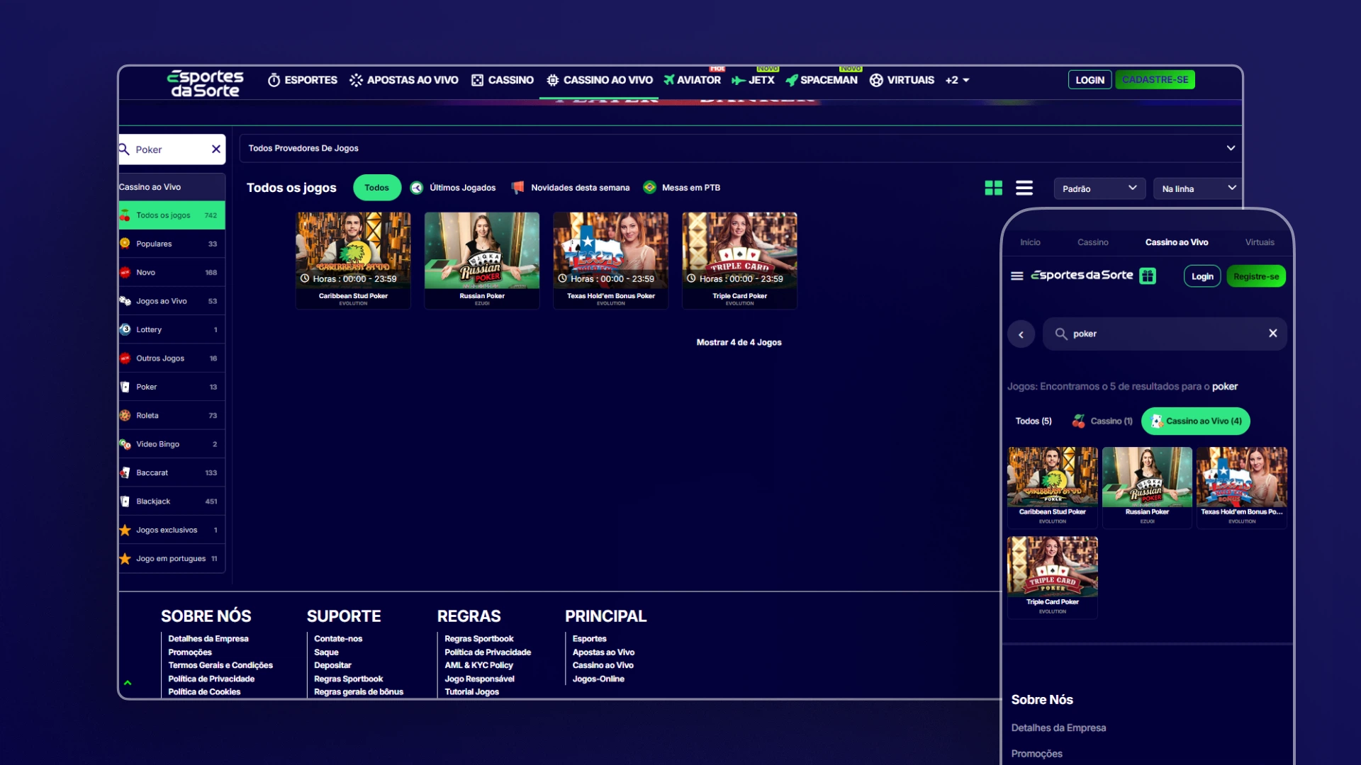The width and height of the screenshot is (1361, 765).
Task: Select Populares category in sidebar
Action: click(172, 244)
